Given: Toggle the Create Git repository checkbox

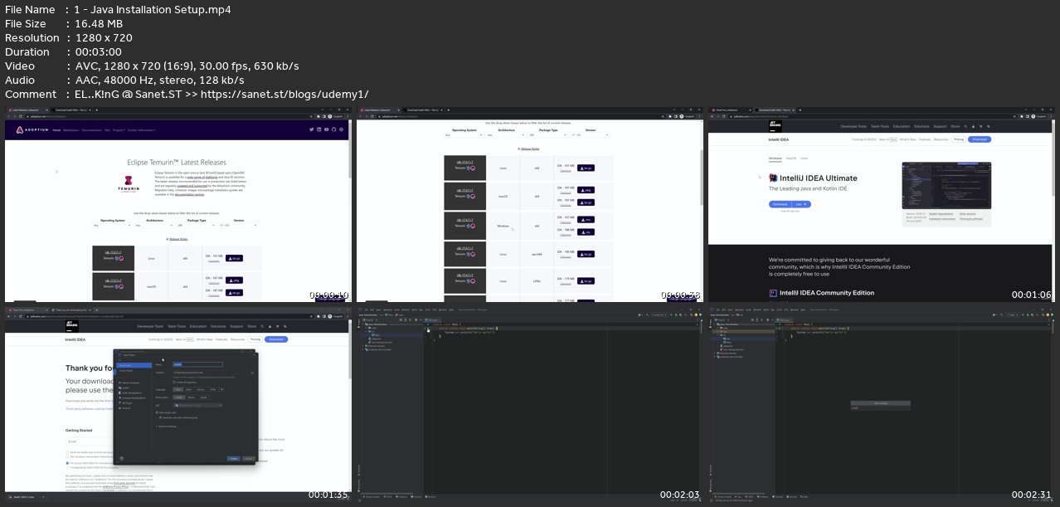Looking at the screenshot, I should coord(174,382).
